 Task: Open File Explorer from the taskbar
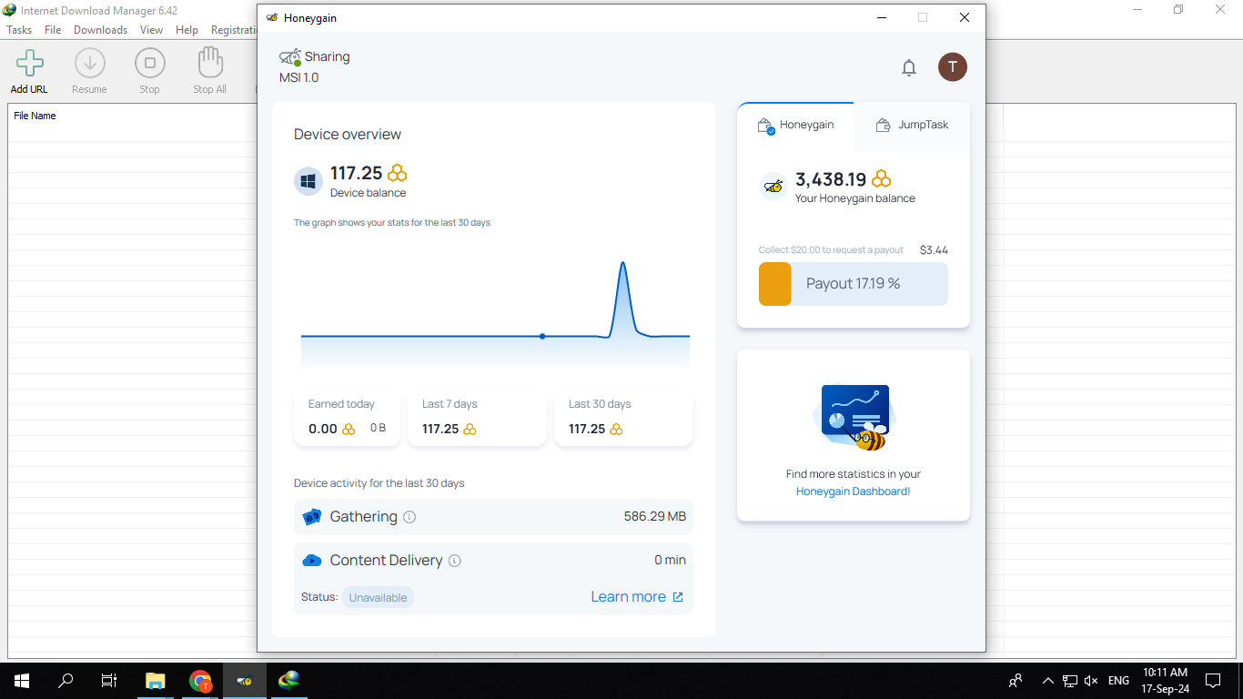pyautogui.click(x=156, y=681)
